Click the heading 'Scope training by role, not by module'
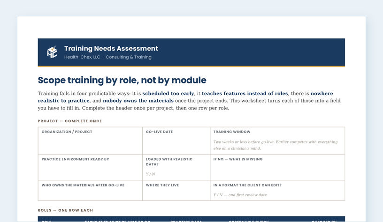This screenshot has width=383, height=222. click(122, 80)
